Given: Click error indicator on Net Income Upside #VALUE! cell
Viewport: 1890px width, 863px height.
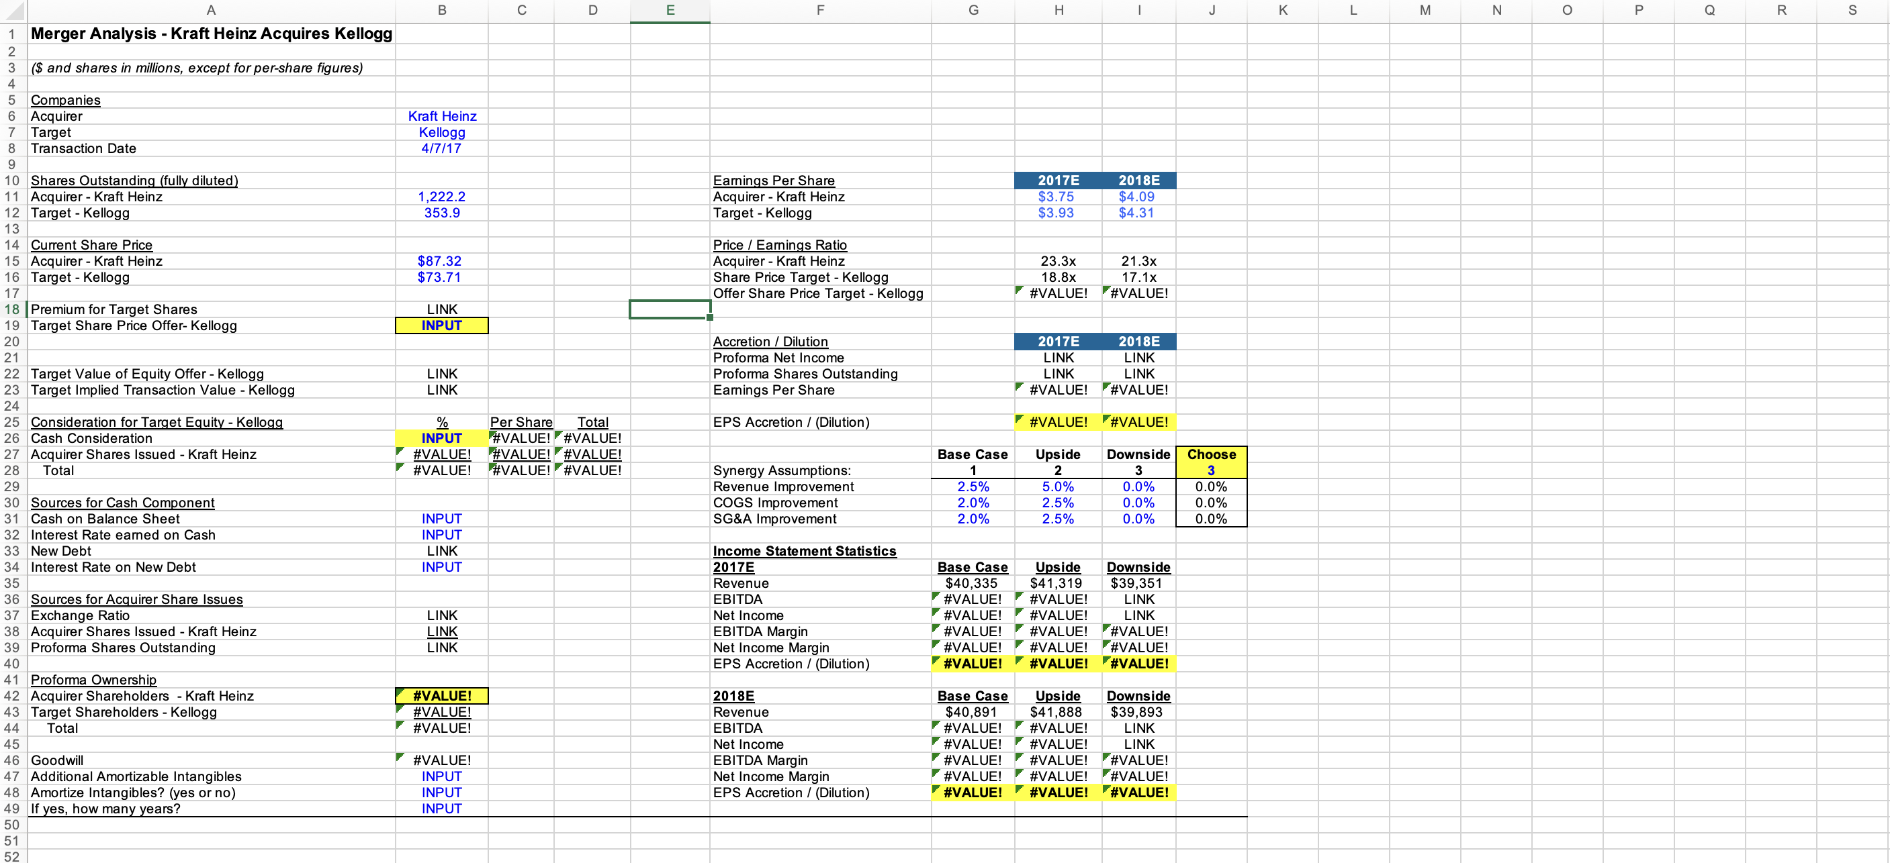Looking at the screenshot, I should pos(1019,611).
